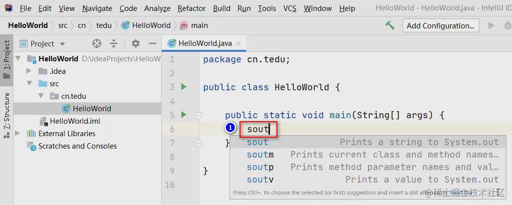512x205 pixels.
Task: Click the main method breadcrumb
Action: 194,25
